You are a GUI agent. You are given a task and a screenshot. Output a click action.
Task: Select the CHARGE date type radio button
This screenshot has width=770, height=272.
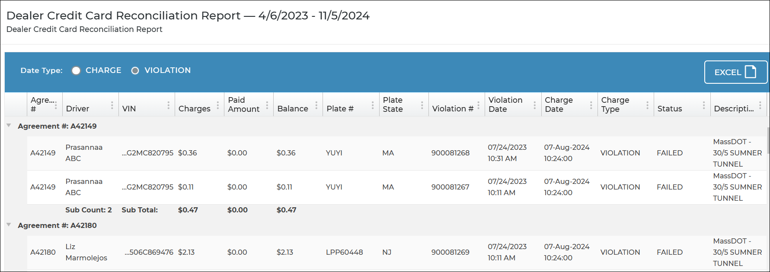[x=76, y=71]
